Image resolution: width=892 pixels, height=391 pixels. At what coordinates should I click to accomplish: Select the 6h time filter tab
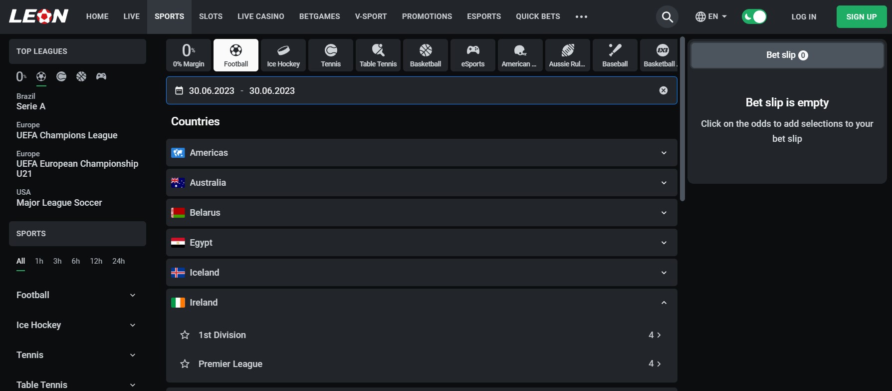click(76, 261)
